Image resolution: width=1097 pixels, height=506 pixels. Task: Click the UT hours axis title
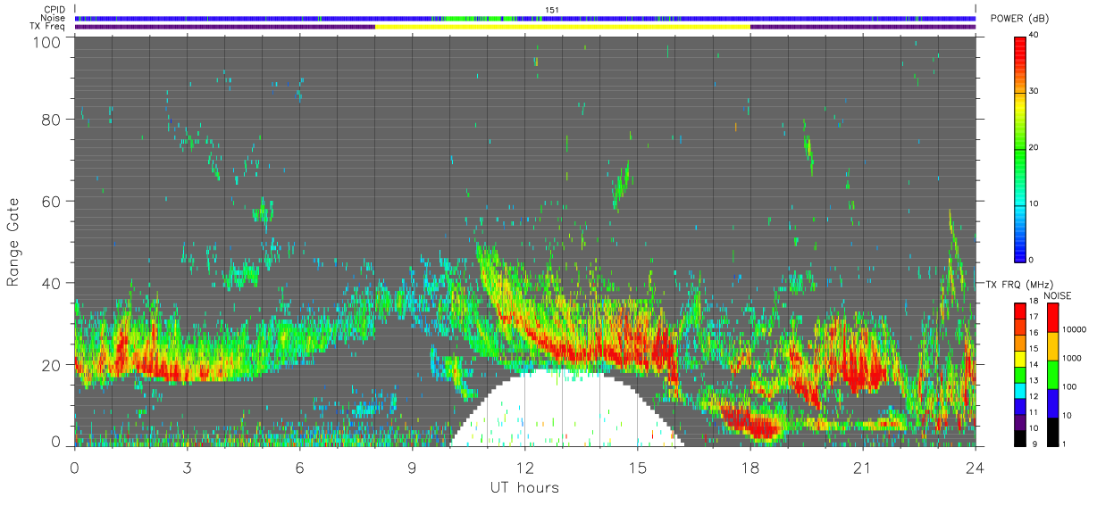(x=524, y=487)
